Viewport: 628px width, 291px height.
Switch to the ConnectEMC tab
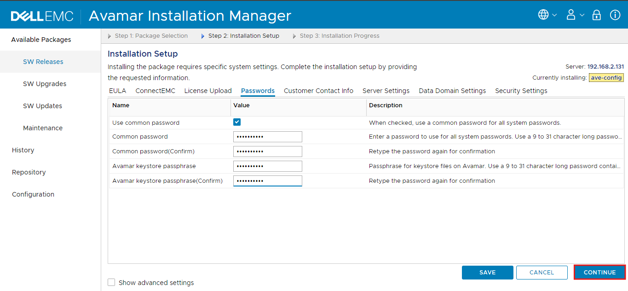(x=155, y=91)
